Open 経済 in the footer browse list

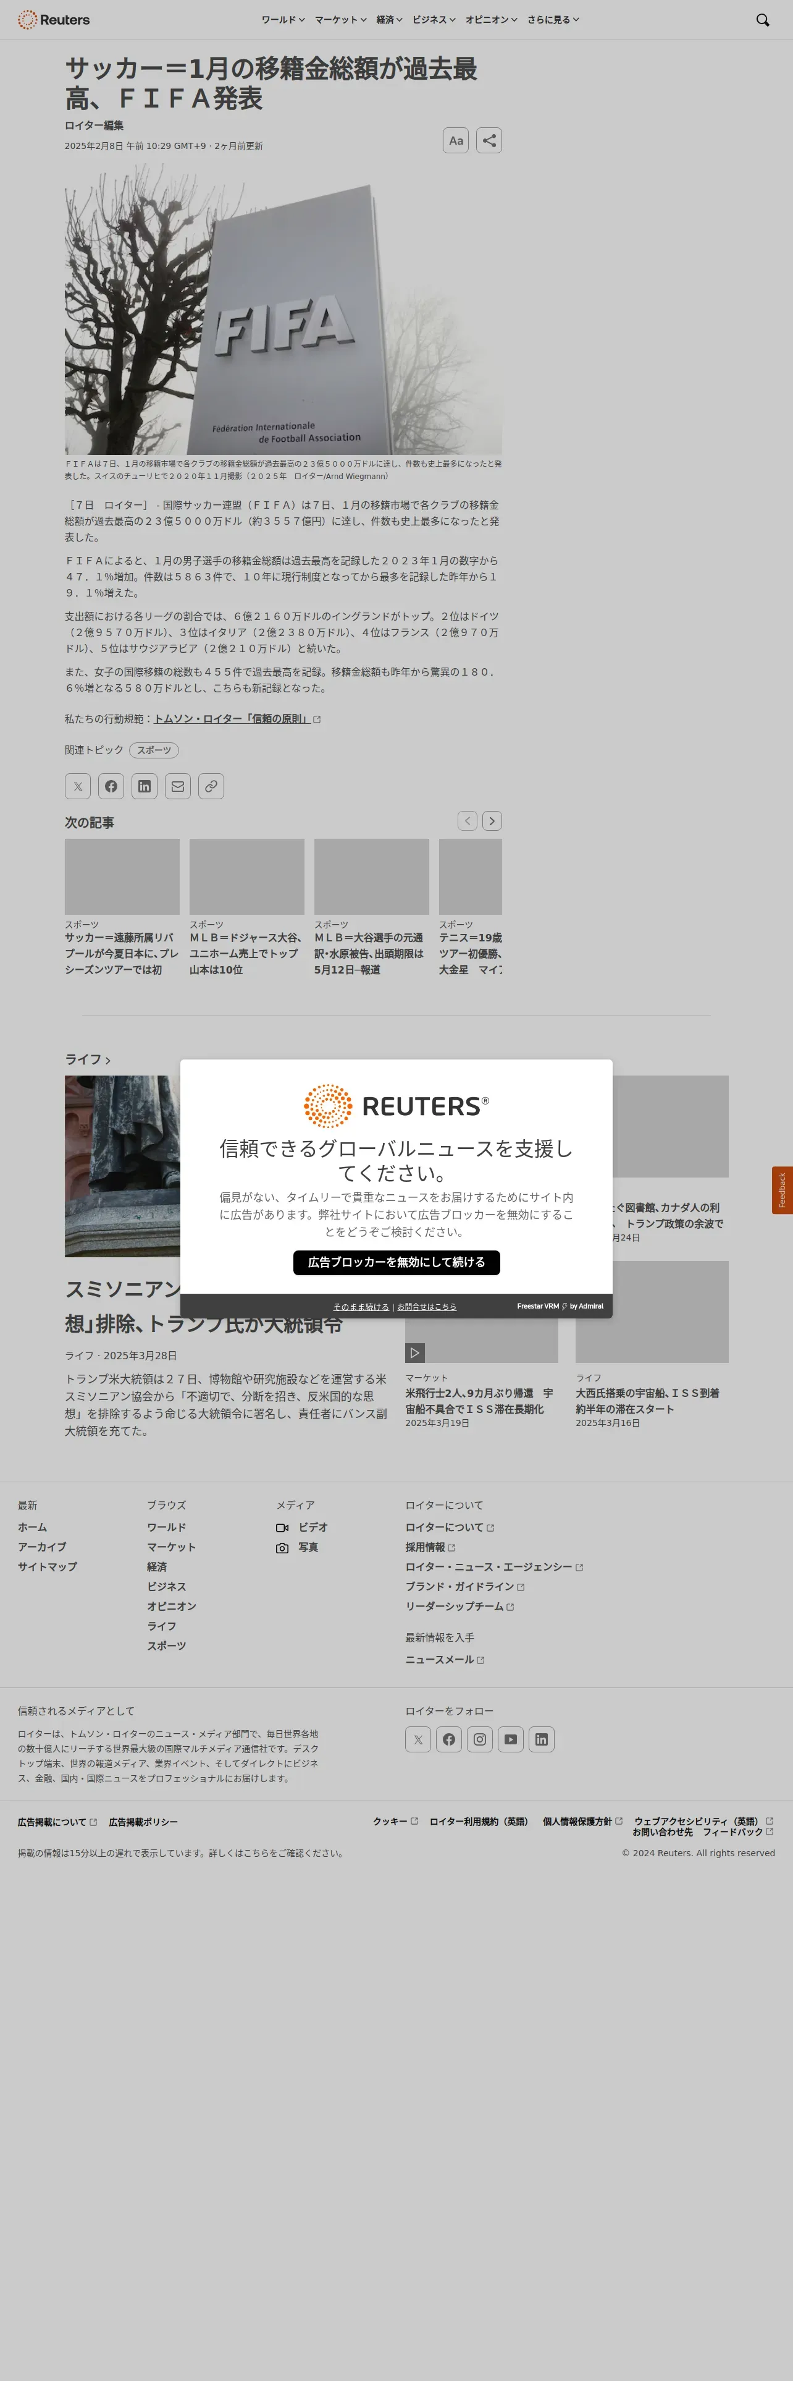[157, 1568]
